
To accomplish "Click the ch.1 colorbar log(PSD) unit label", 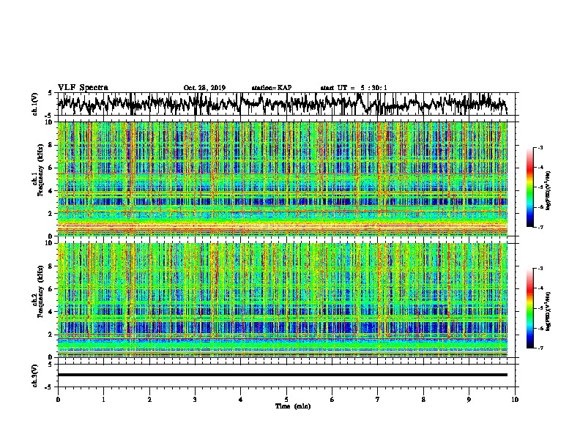I will pyautogui.click(x=549, y=190).
